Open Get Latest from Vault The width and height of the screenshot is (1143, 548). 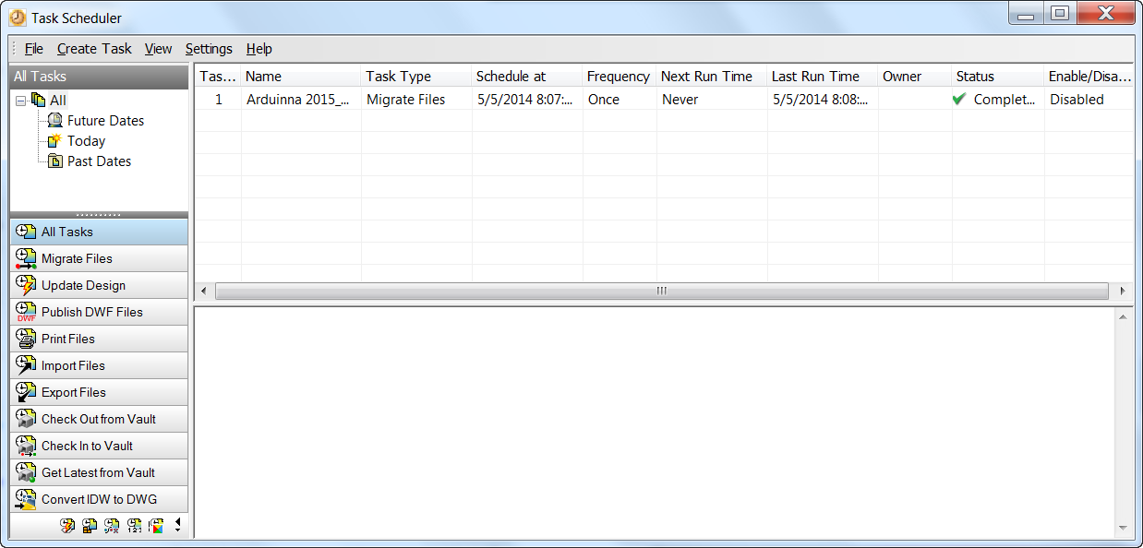97,472
